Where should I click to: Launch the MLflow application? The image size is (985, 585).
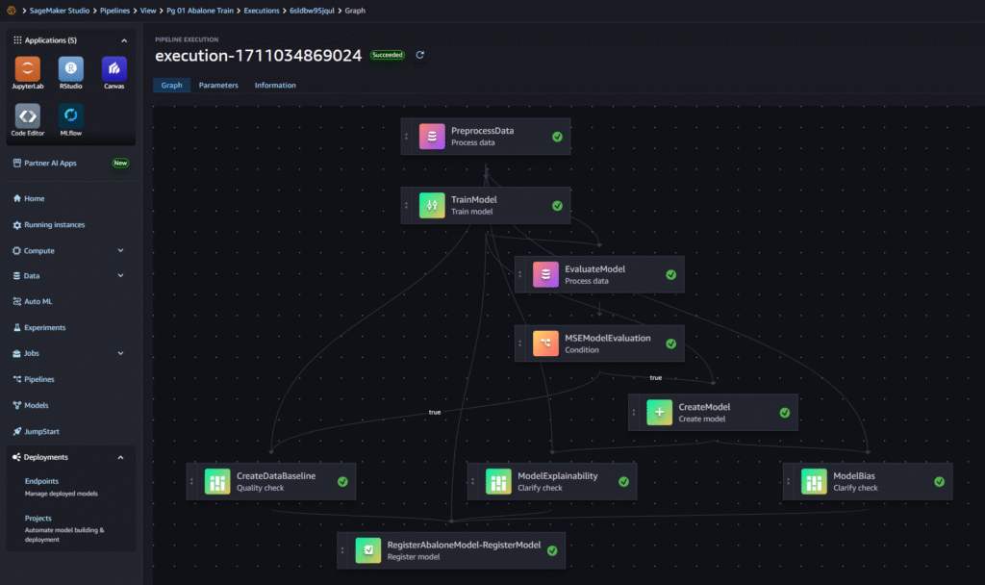[70, 116]
